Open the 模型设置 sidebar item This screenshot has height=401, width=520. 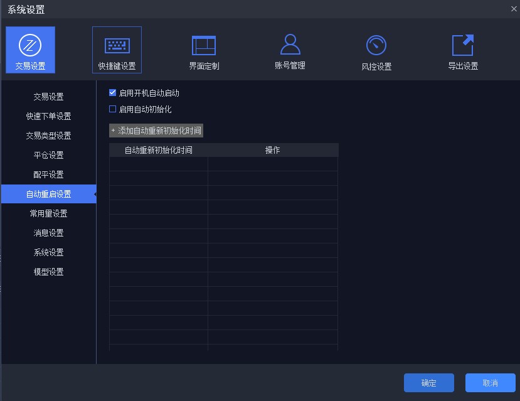[x=48, y=272]
